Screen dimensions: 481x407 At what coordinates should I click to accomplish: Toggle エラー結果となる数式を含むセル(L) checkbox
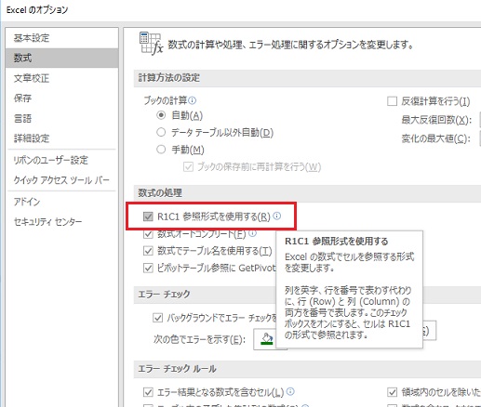[x=148, y=392]
